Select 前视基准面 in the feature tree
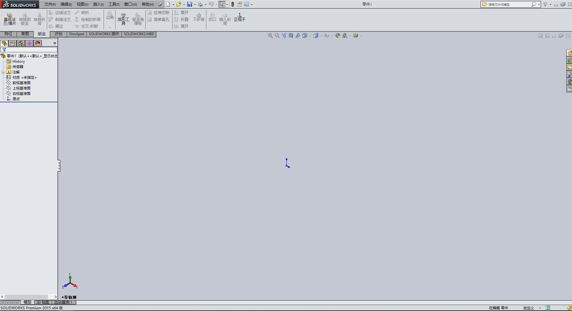This screenshot has height=311, width=572. pyautogui.click(x=21, y=83)
